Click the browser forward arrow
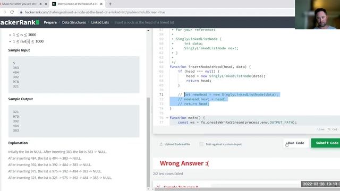 [4, 12]
